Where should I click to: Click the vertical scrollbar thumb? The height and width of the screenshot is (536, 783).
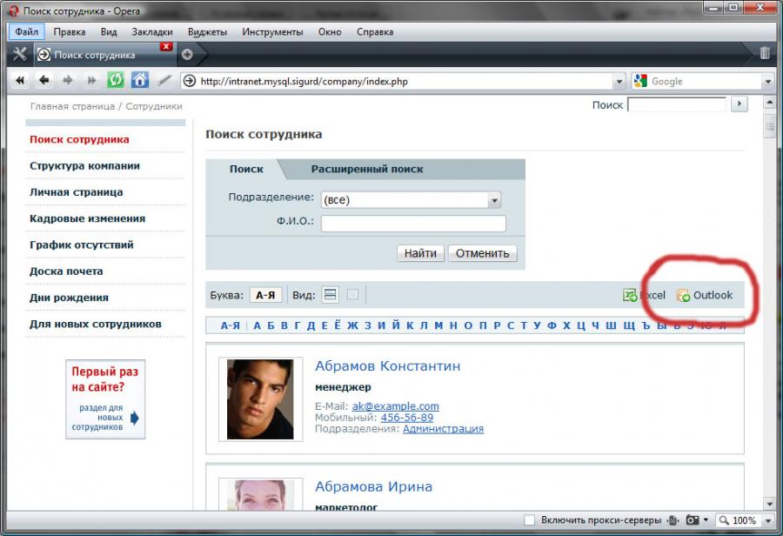point(769,126)
